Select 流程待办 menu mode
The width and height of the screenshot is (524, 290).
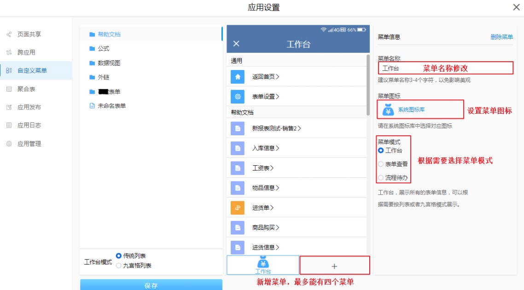[380, 178]
